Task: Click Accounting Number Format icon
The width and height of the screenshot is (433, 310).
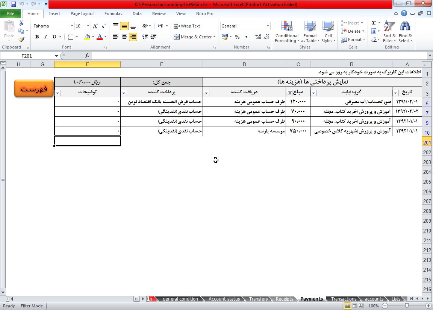Action: click(224, 37)
